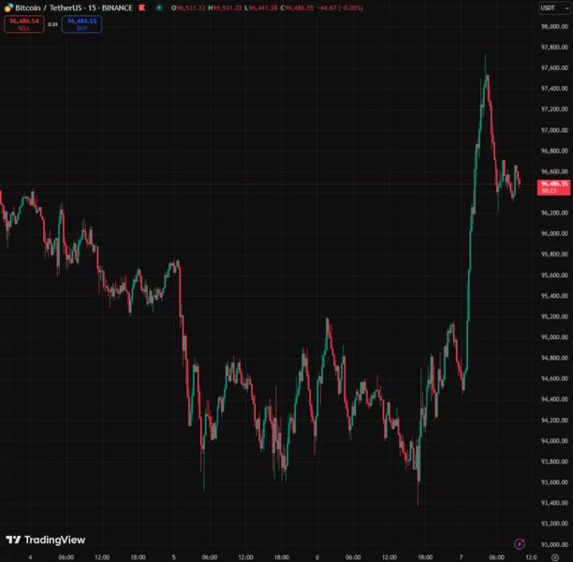
Task: Click date label 7 on time axis
Action: coord(461,556)
